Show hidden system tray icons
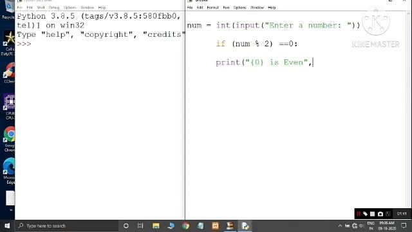This screenshot has width=412, height=232. [x=340, y=226]
